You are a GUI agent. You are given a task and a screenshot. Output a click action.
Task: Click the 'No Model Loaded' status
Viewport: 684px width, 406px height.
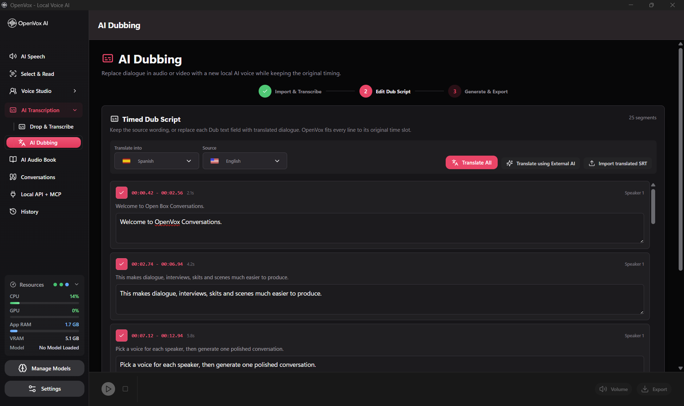59,348
